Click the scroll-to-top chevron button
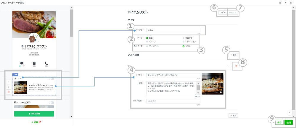The width and height of the screenshot is (296, 128). point(289,113)
